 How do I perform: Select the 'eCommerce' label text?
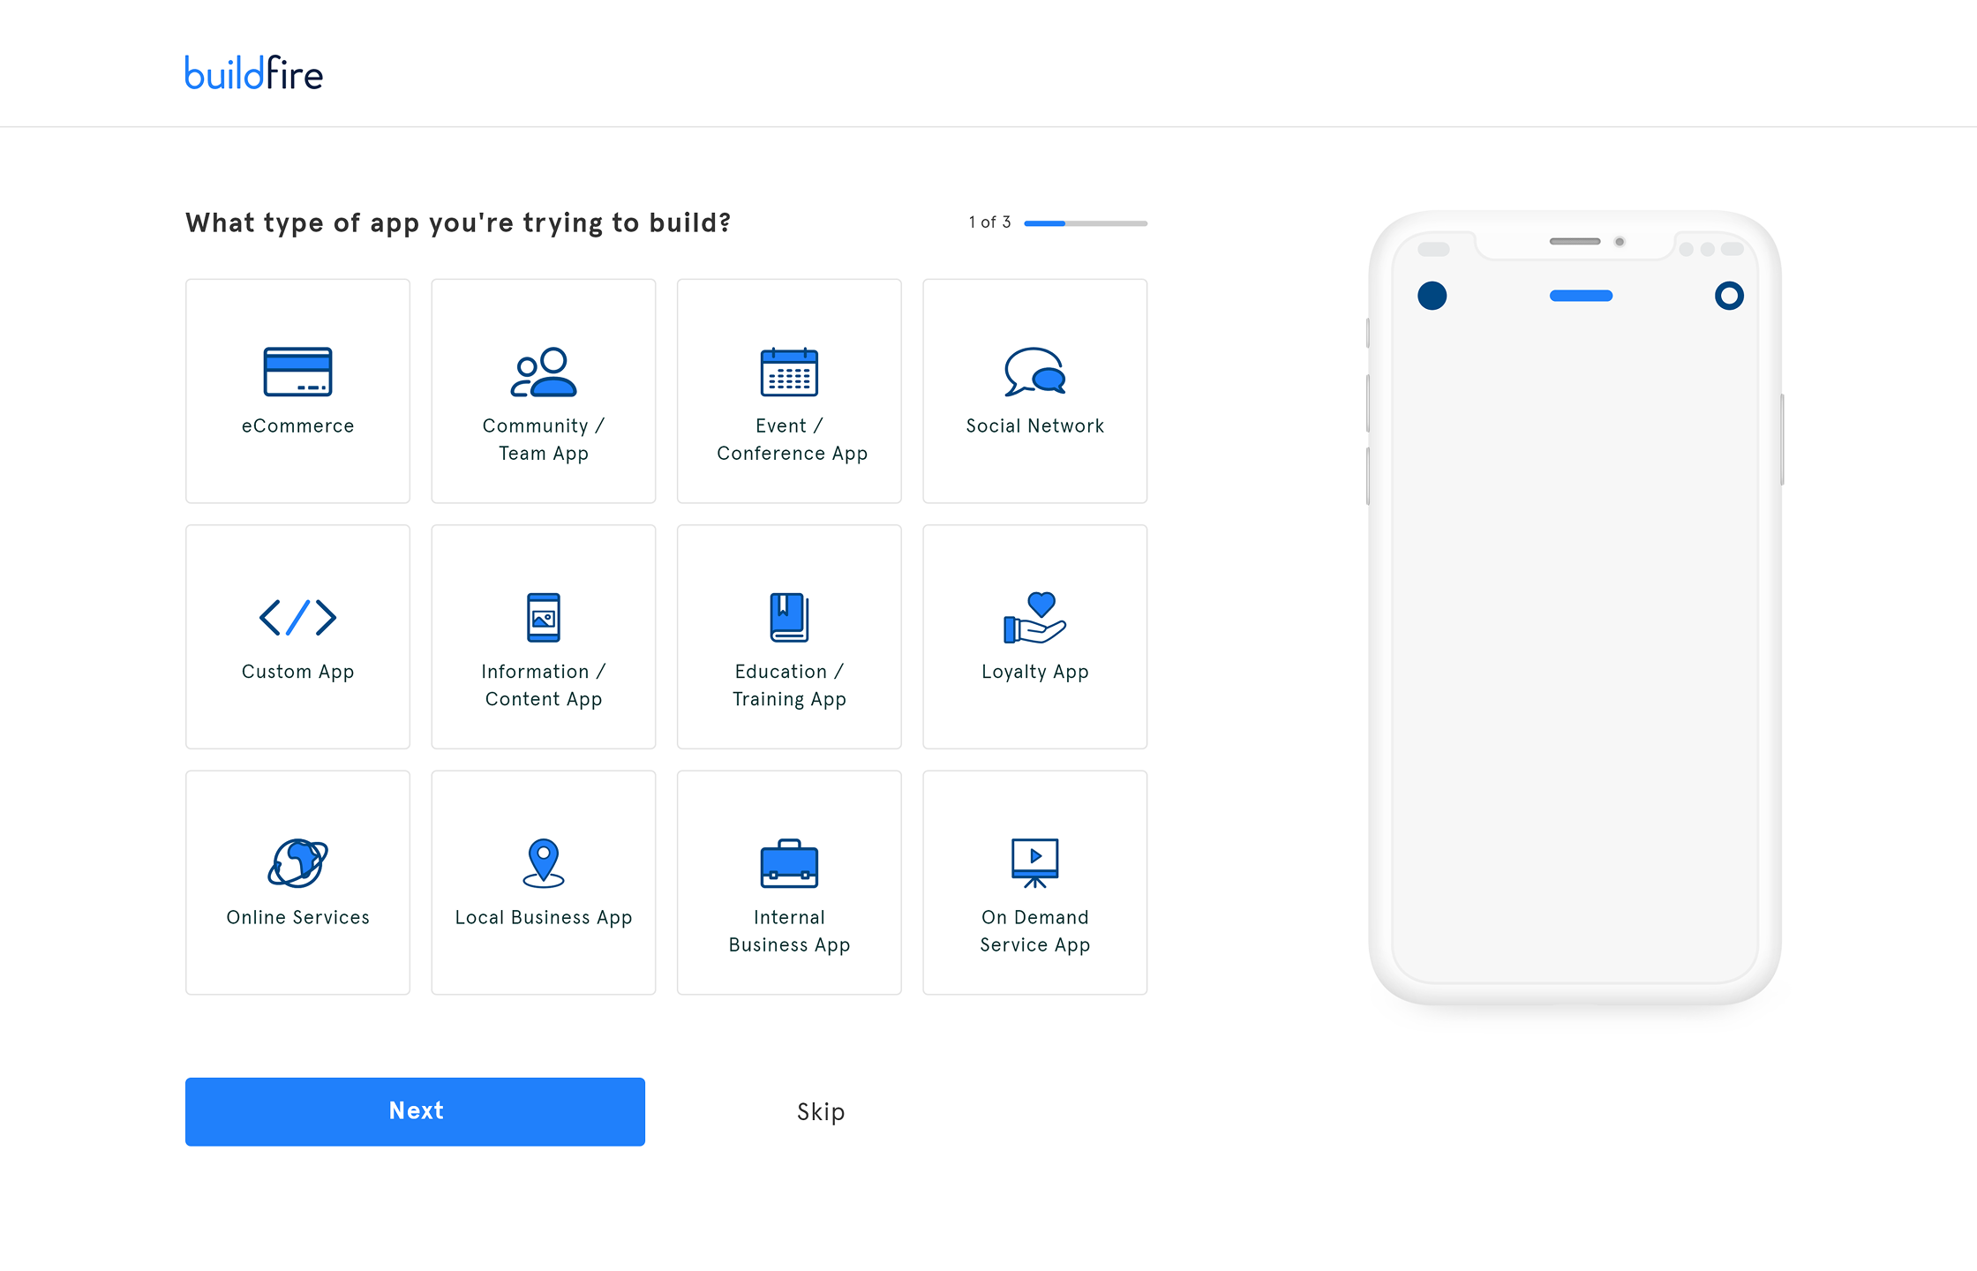tap(297, 425)
